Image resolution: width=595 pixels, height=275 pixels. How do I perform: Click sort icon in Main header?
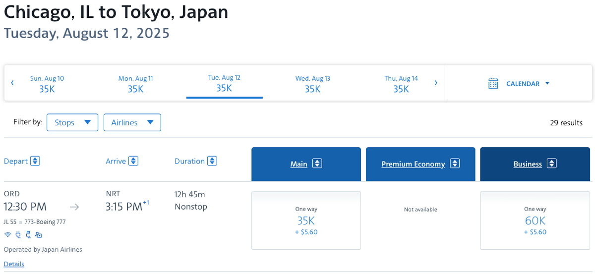tap(318, 164)
